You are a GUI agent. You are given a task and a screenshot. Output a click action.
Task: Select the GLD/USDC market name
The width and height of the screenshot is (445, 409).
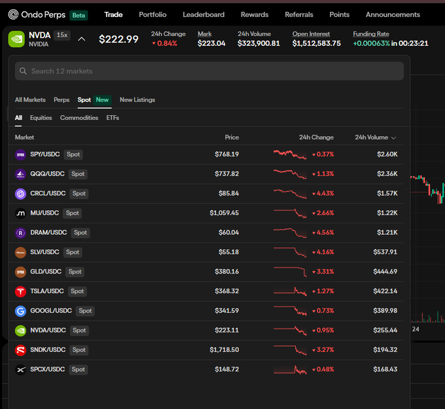pyautogui.click(x=46, y=272)
